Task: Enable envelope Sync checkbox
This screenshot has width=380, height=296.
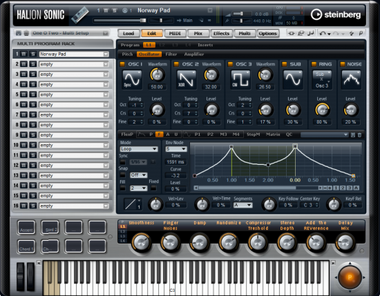Action: (x=122, y=162)
